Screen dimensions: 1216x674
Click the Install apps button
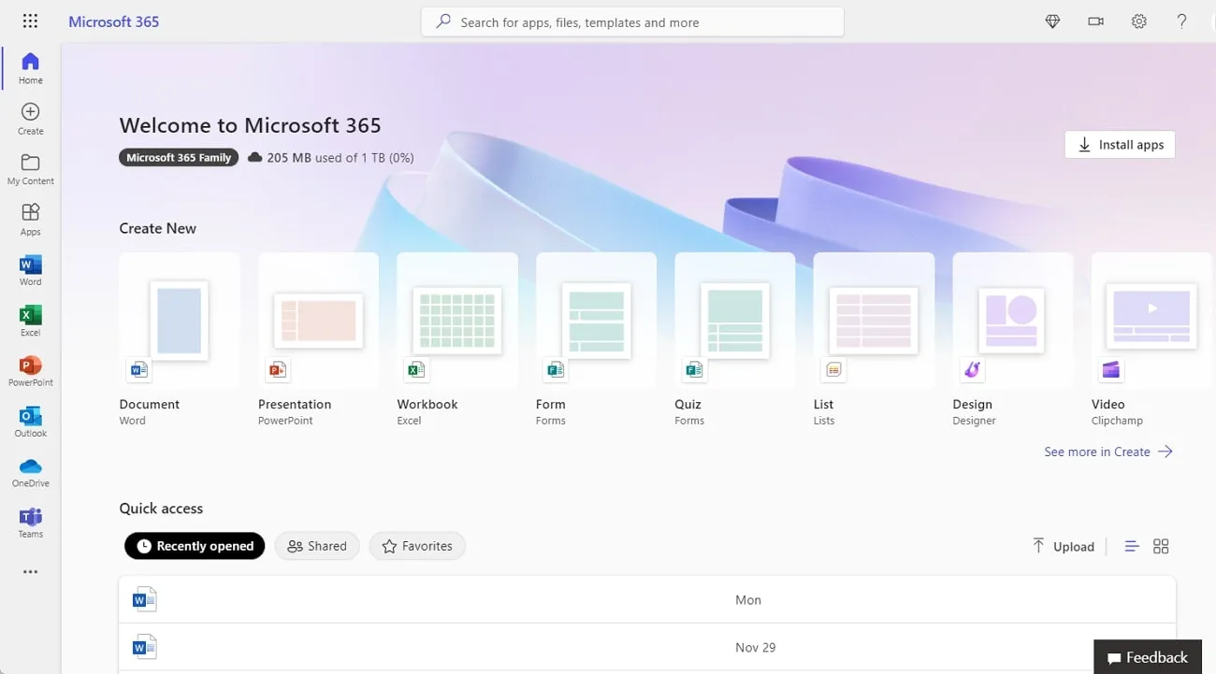pyautogui.click(x=1120, y=144)
